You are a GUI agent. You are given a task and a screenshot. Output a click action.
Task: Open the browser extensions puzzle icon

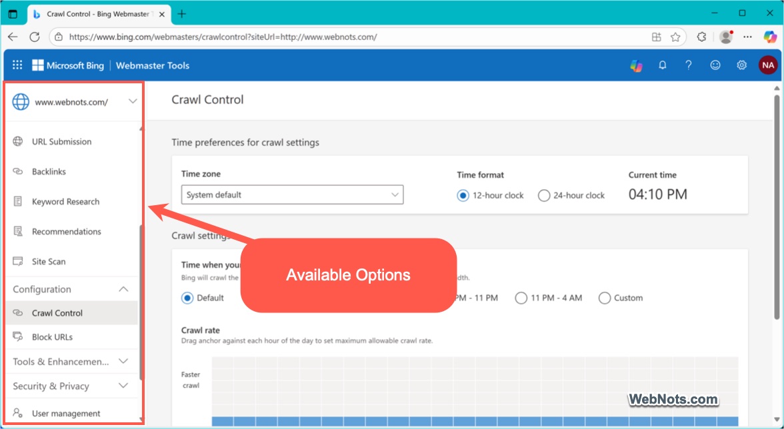point(701,37)
